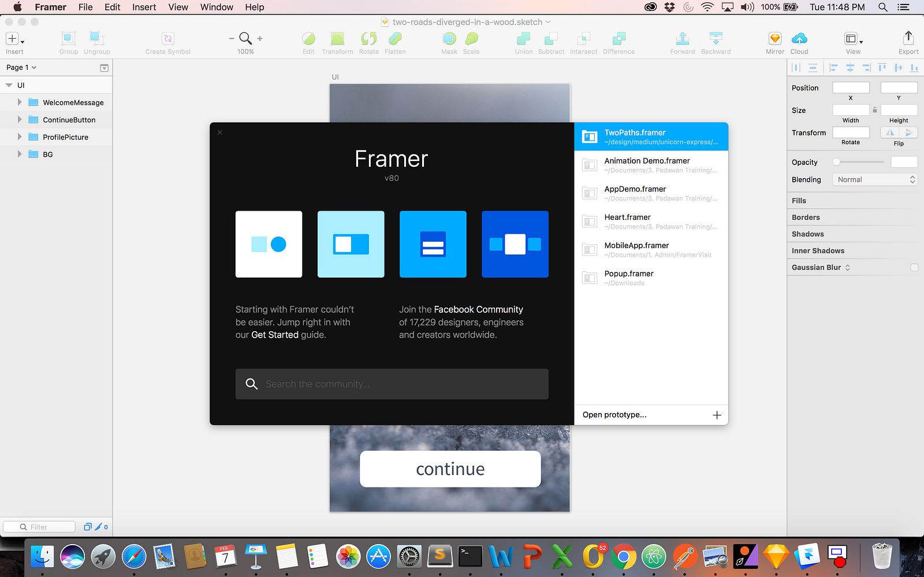The image size is (924, 577).
Task: Open the Framer app in the Dock
Action: (806, 557)
